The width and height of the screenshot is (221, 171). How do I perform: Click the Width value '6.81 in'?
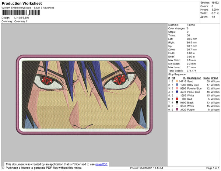[x=215, y=13]
